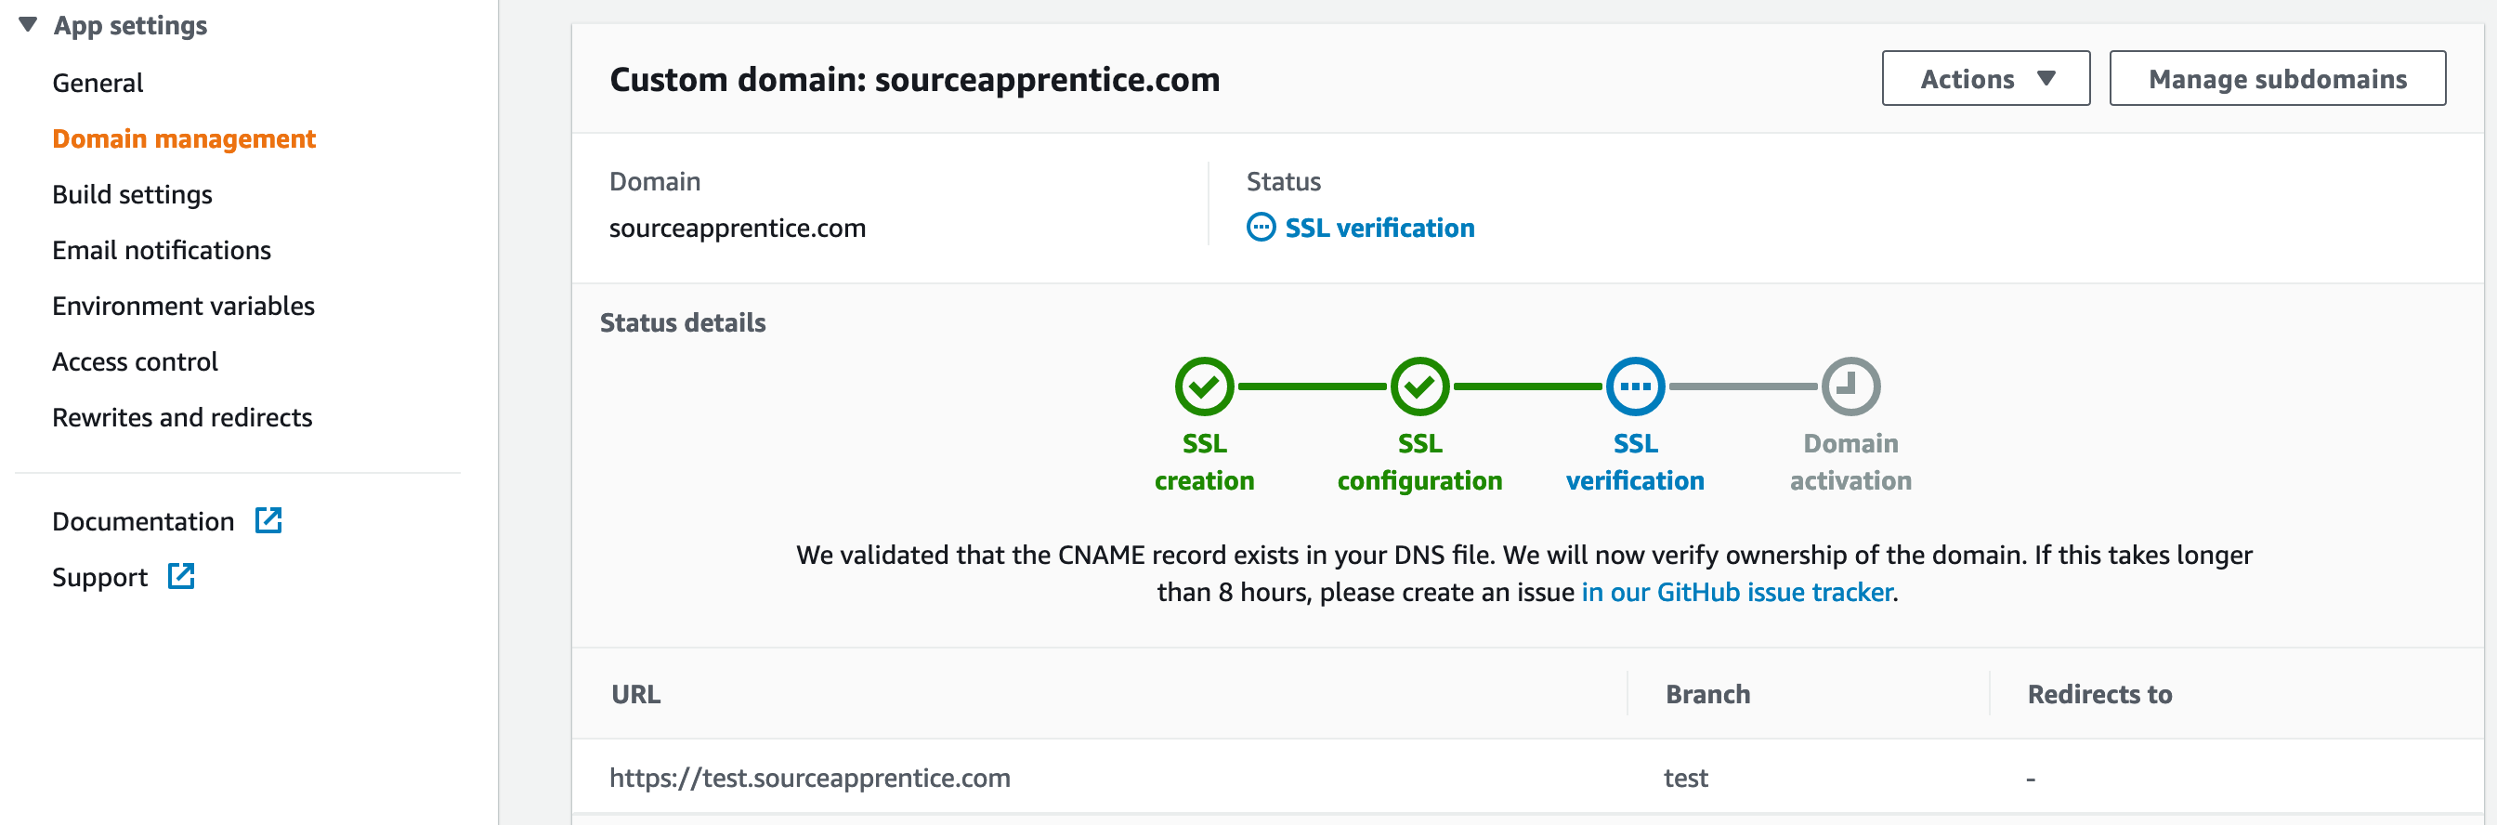Click the https://test.sourceapprentice.com URL row
Screen dimensions: 2497x825
click(1526, 778)
